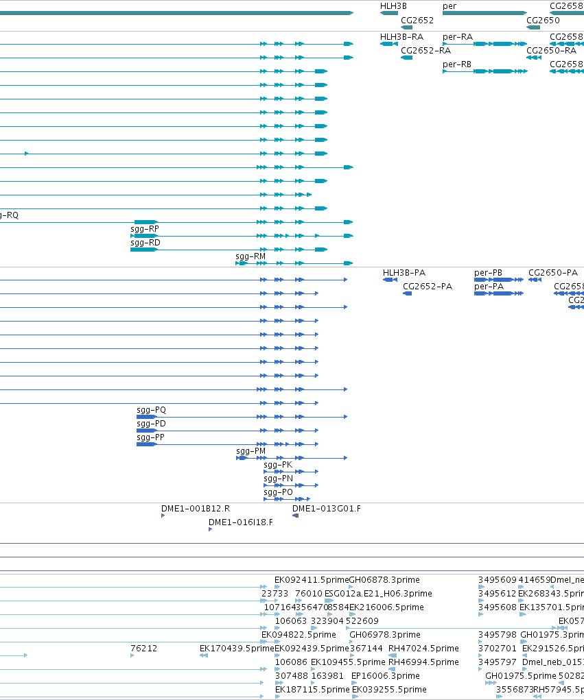
Task: Select the per-RA transcript label
Action: pos(458,36)
